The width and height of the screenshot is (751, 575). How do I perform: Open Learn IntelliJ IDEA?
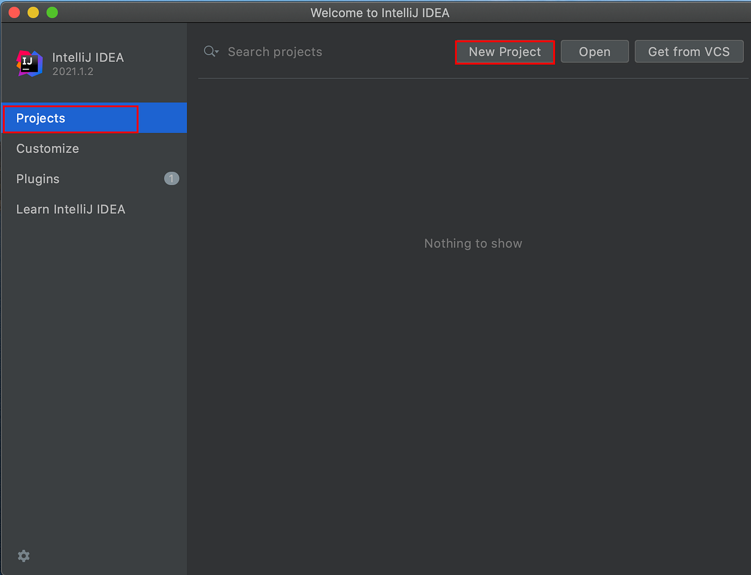(71, 209)
